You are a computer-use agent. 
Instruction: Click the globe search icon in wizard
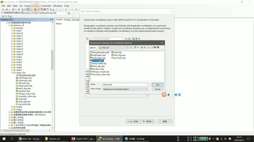pos(126,39)
